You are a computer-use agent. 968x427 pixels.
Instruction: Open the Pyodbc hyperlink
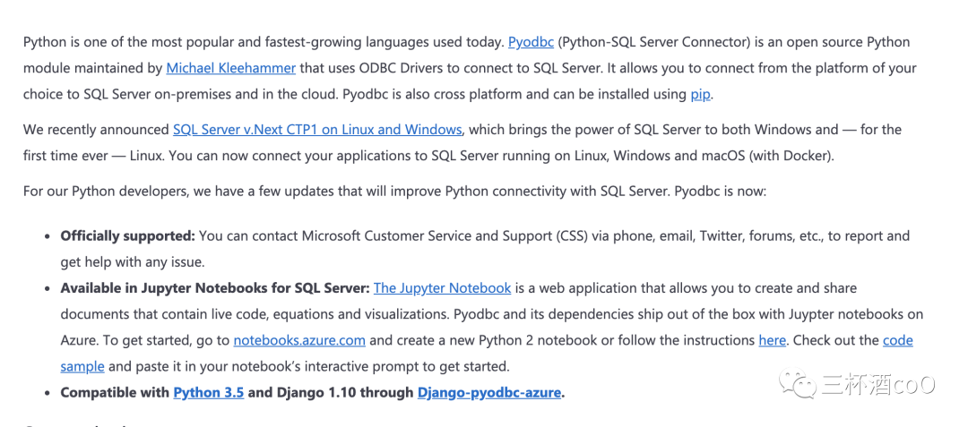pyautogui.click(x=532, y=42)
